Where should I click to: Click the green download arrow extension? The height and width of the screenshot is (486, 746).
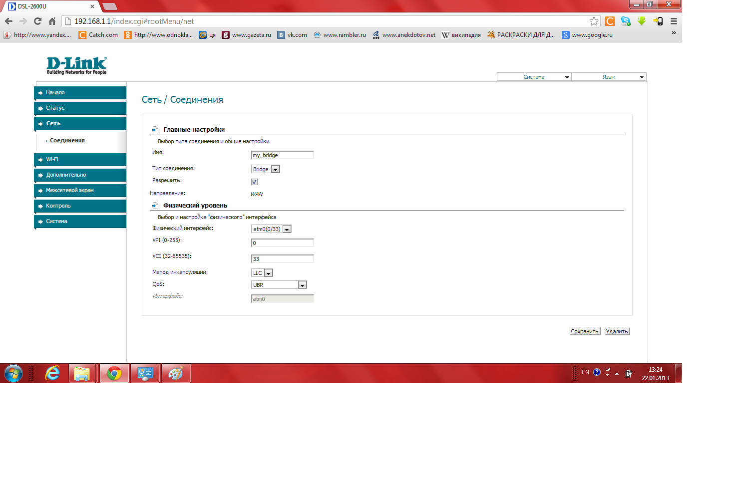642,21
